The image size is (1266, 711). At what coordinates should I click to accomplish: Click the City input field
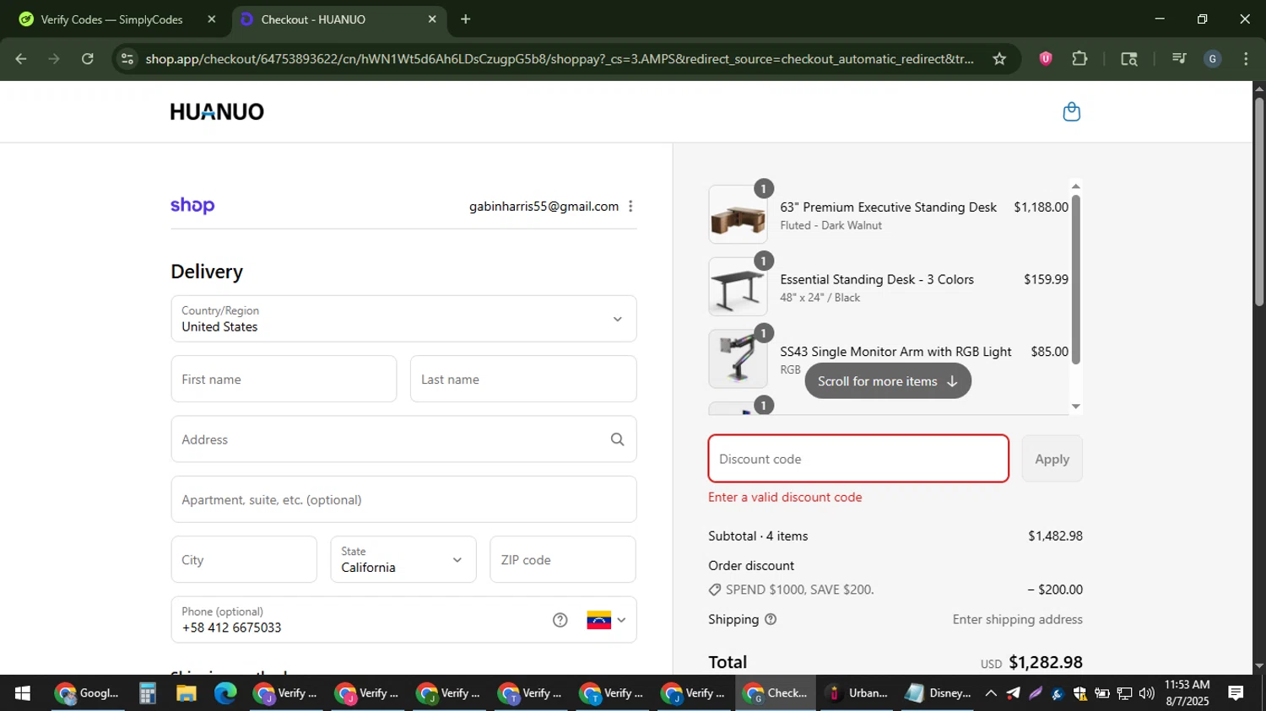[244, 560]
